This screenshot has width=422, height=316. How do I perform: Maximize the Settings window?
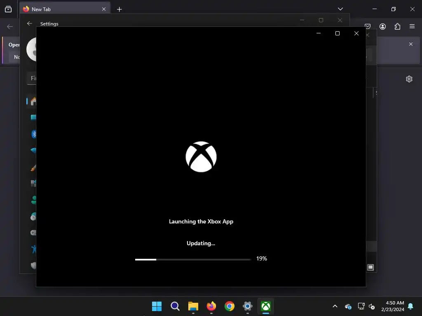tap(321, 20)
